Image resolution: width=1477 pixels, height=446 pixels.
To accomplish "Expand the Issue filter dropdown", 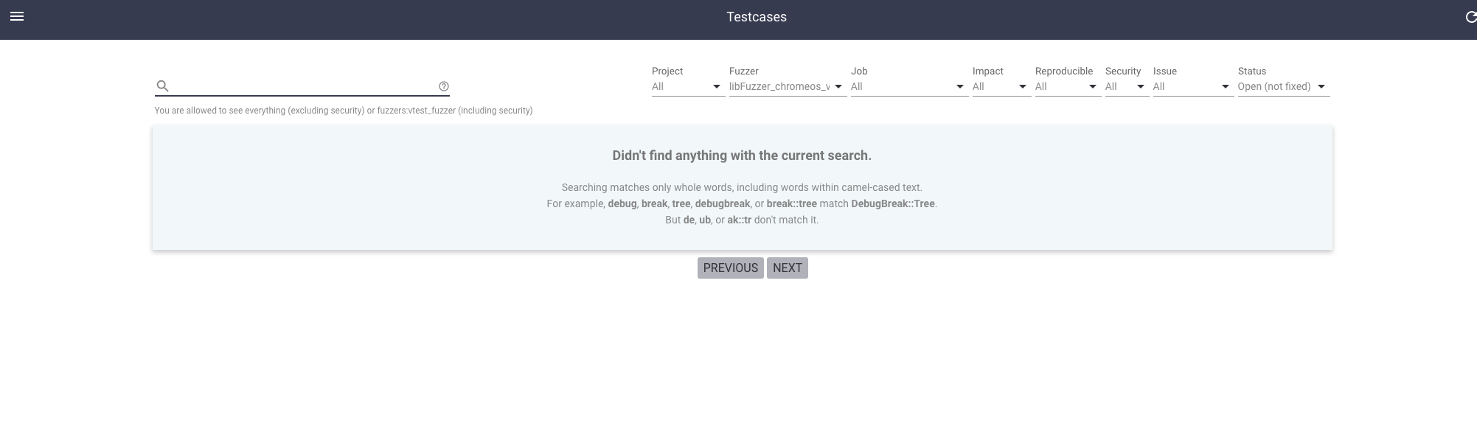I will tap(1193, 86).
